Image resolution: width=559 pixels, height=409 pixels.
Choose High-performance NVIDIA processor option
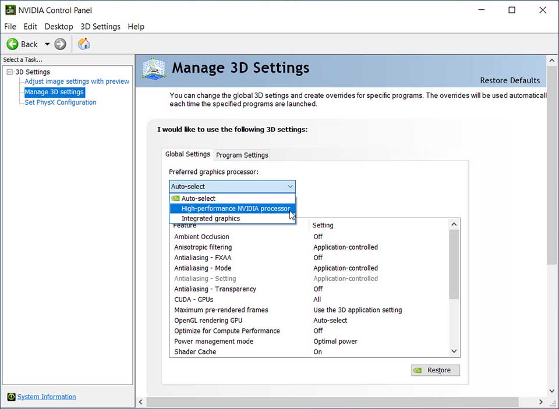[232, 208]
